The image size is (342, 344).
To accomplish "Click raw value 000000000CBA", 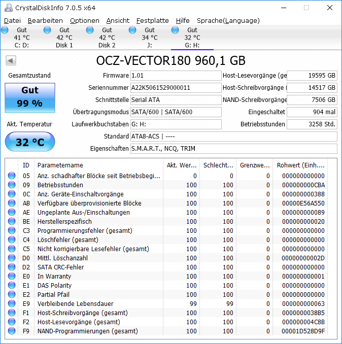I will coord(303,185).
